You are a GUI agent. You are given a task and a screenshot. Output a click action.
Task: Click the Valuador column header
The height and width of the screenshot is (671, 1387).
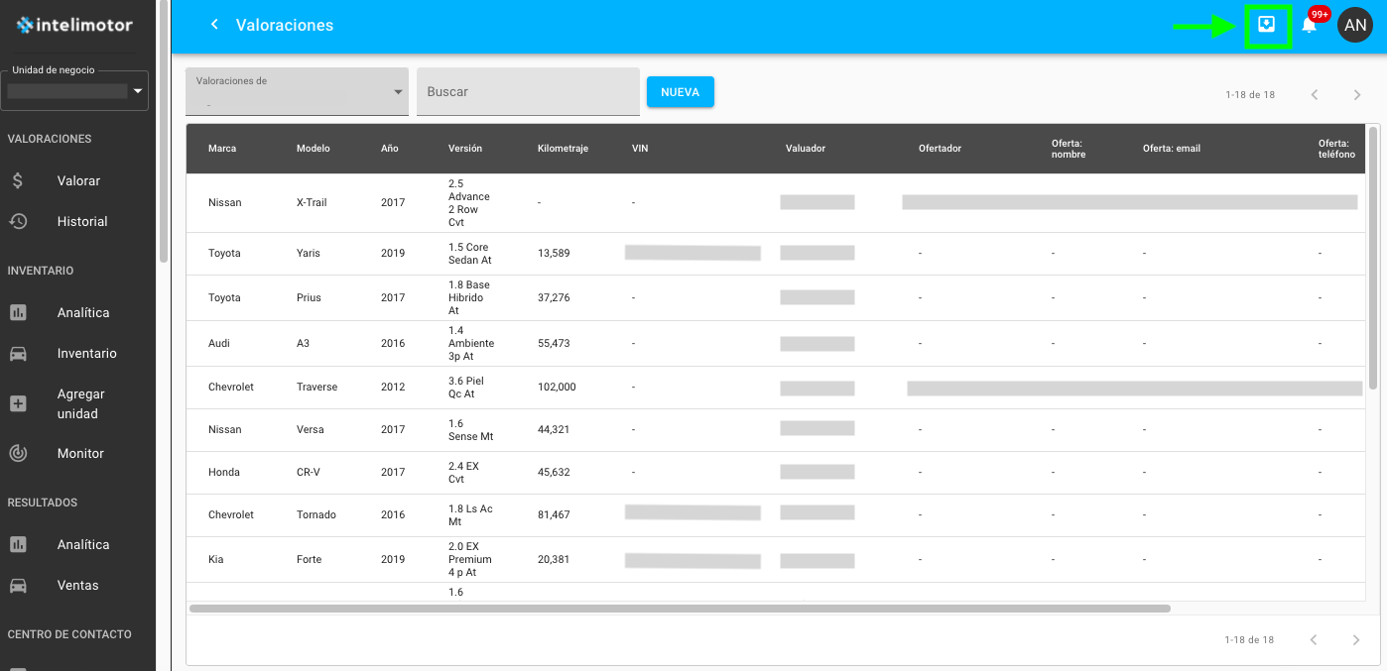(x=806, y=149)
